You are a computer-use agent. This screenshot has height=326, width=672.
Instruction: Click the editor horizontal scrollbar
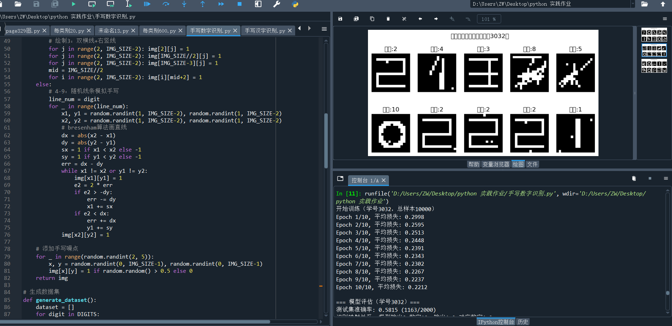pyautogui.click(x=135, y=322)
